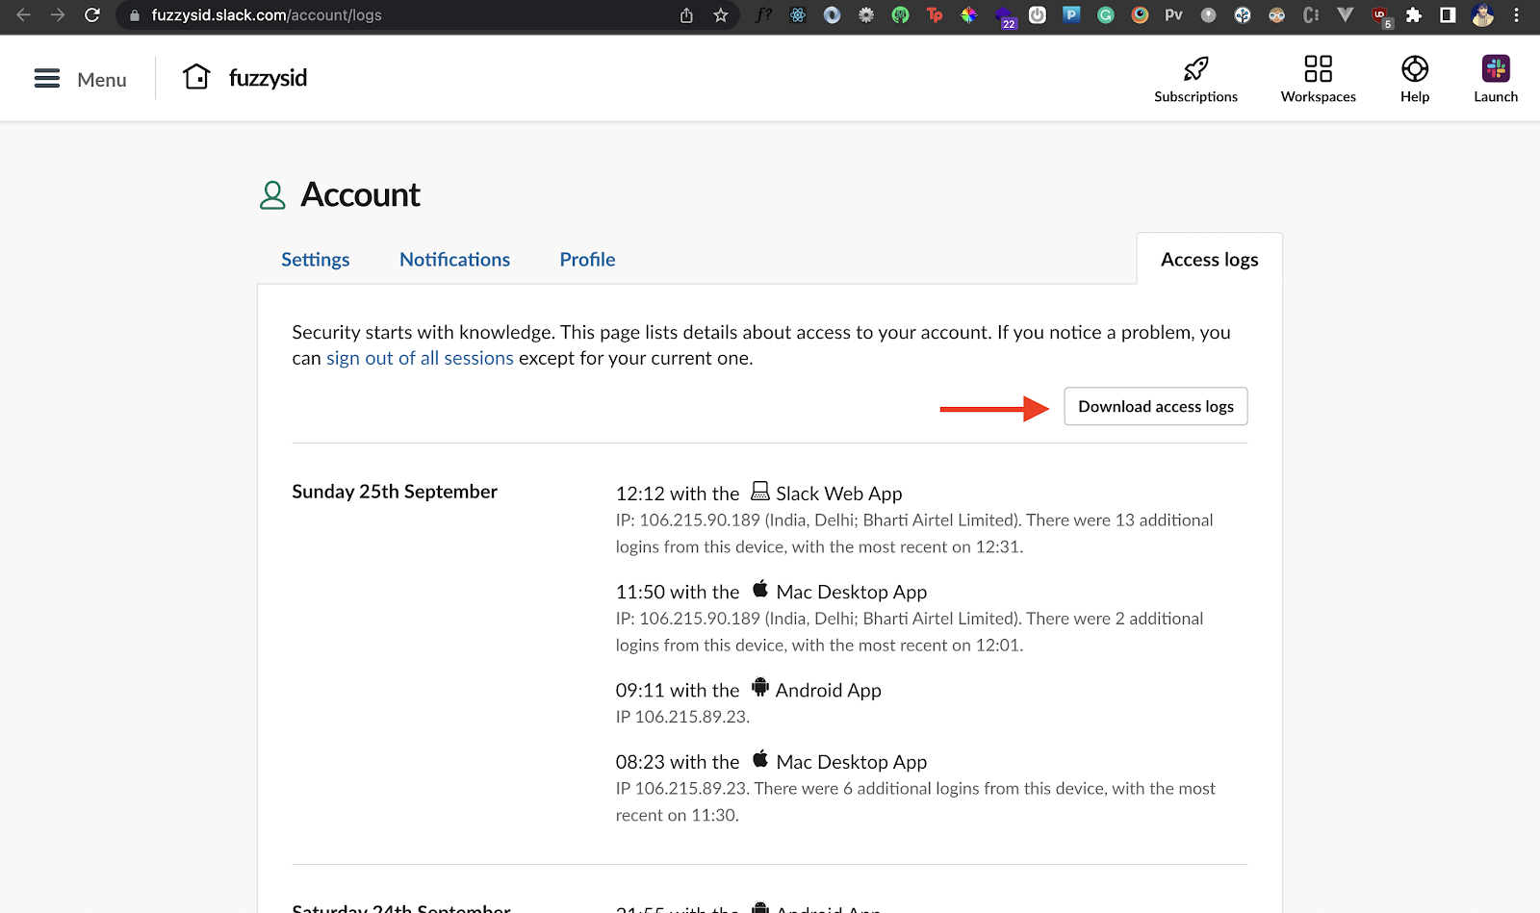Open the blue P extension
Screen dimensions: 1540x913
tap(1071, 15)
